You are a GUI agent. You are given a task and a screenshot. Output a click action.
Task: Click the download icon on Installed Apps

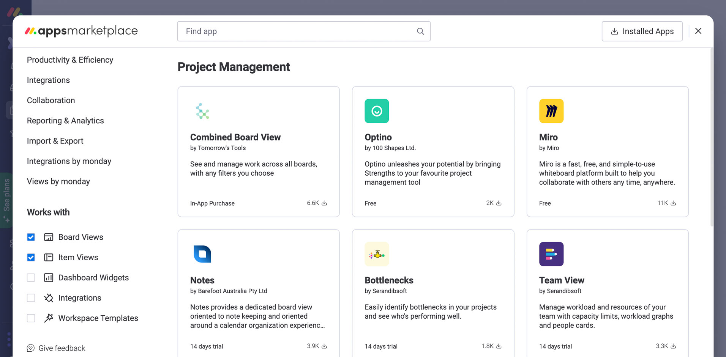tap(614, 31)
